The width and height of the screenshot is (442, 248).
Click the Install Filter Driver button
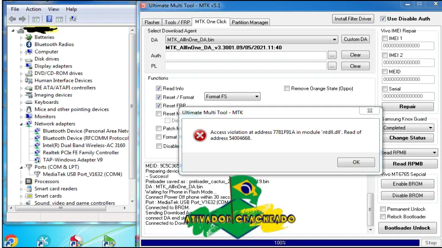353,19
